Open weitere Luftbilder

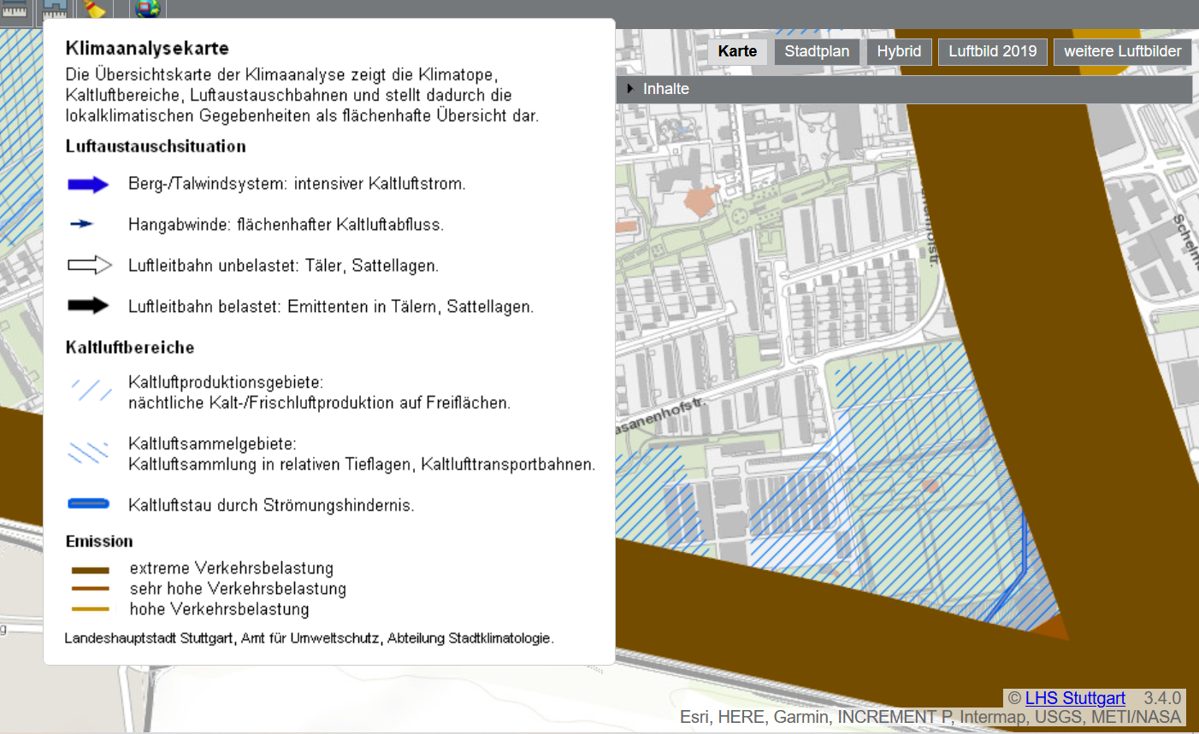point(1122,51)
